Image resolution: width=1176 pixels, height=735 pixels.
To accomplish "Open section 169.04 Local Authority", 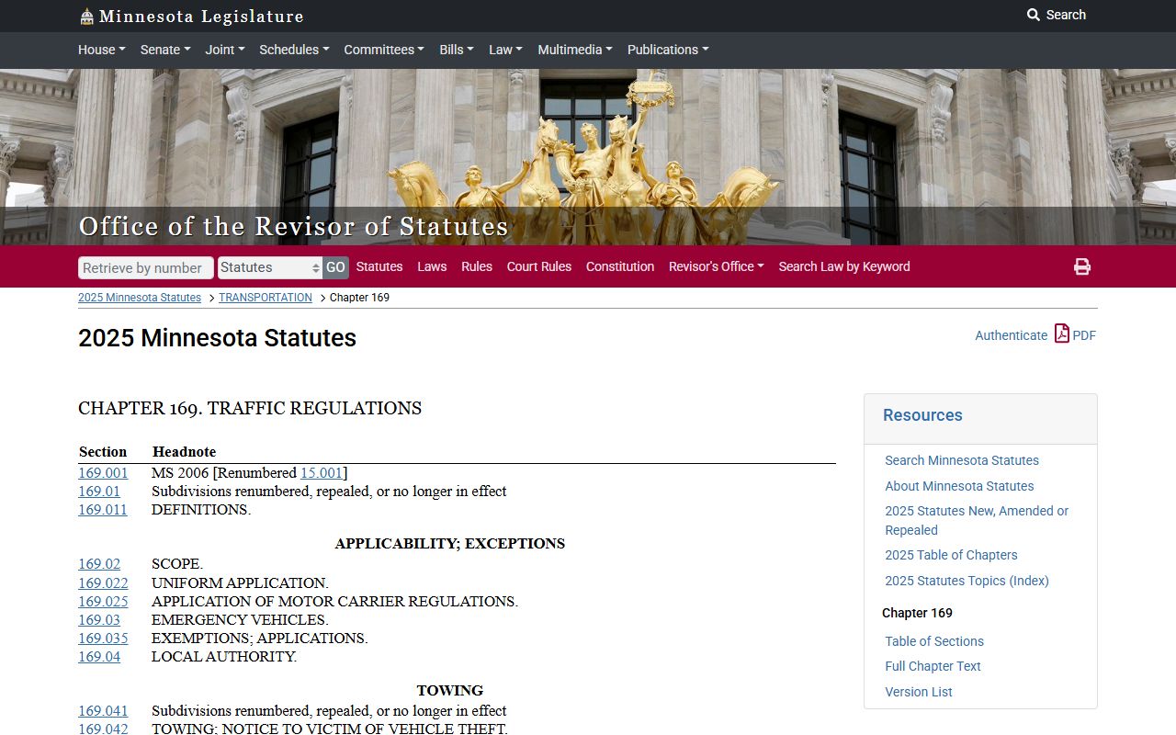I will 99,657.
